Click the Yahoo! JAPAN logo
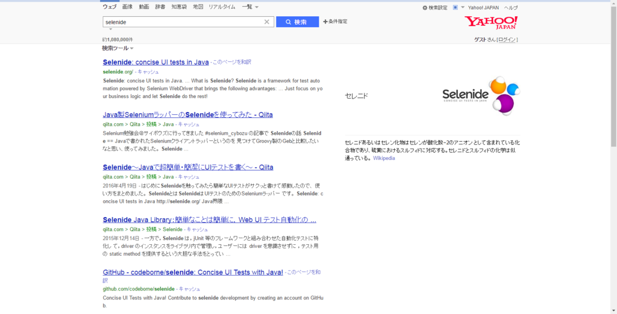617x314 pixels. [x=491, y=23]
